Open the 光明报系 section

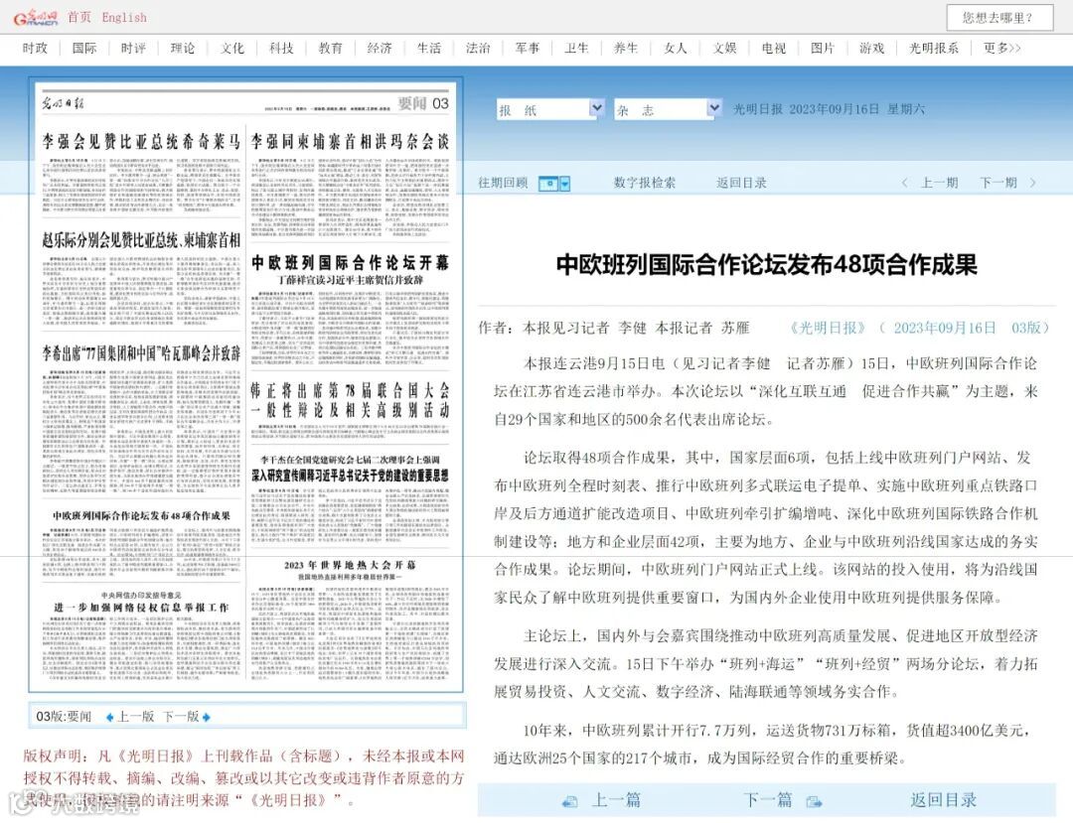pos(934,48)
